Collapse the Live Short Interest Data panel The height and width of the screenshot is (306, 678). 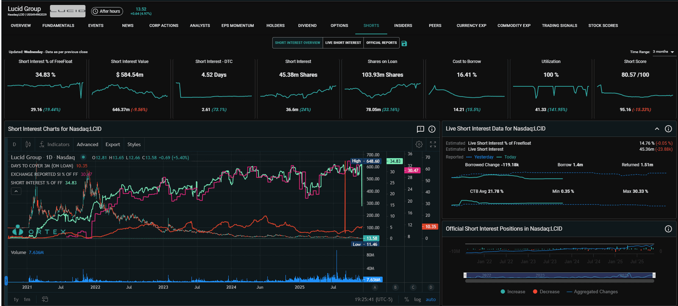pos(657,129)
